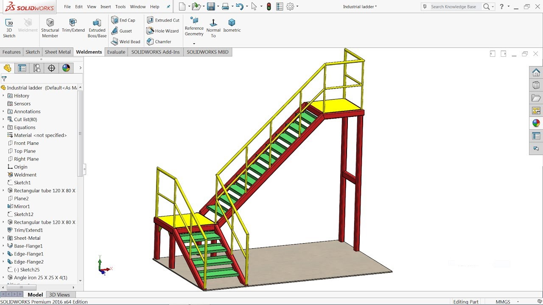
Task: Open the Tools menu
Action: point(120,6)
